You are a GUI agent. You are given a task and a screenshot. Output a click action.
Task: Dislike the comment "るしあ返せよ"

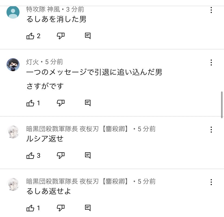click(x=60, y=208)
